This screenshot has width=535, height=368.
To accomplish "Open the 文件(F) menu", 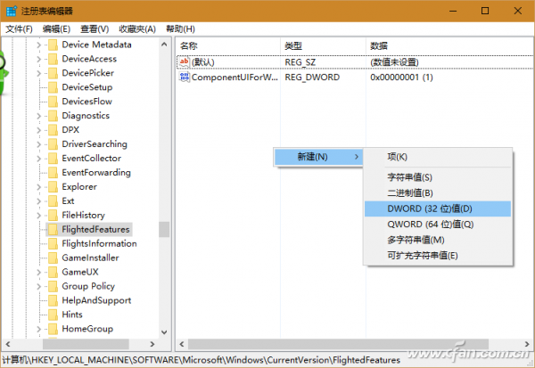I will click(x=19, y=29).
